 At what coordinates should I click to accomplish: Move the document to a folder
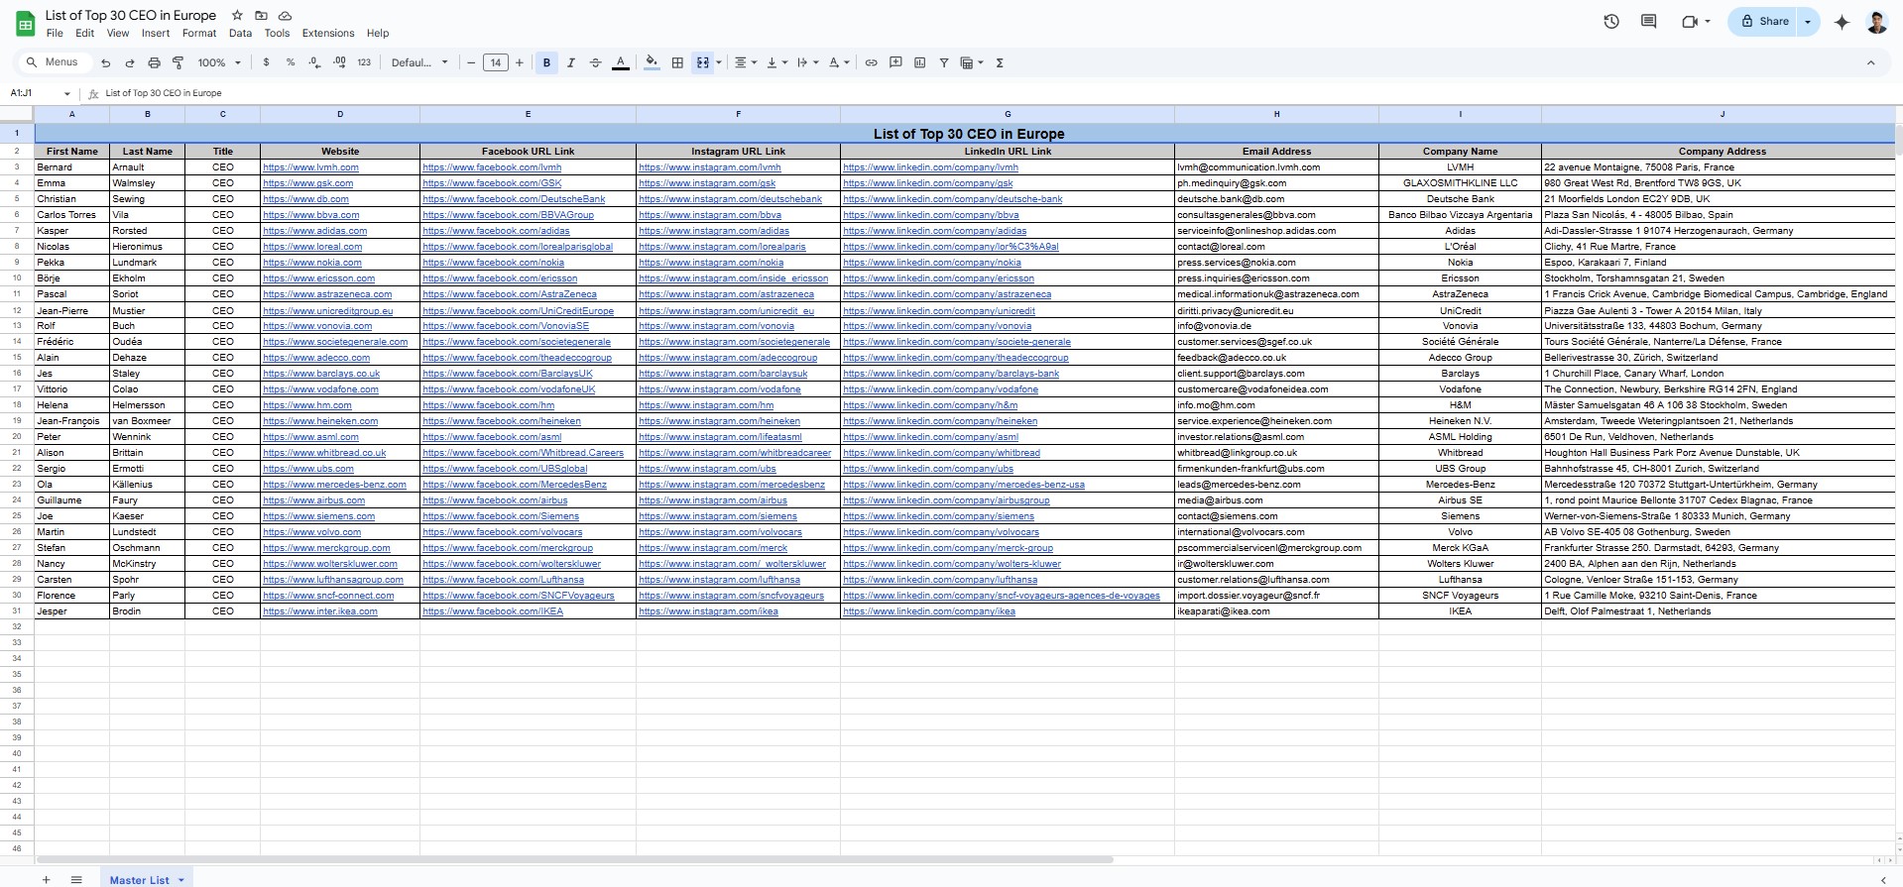(261, 16)
